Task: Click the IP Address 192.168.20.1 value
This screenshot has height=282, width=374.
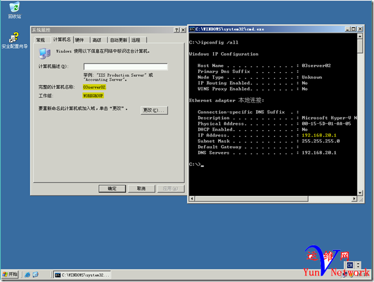Action: (x=319, y=135)
